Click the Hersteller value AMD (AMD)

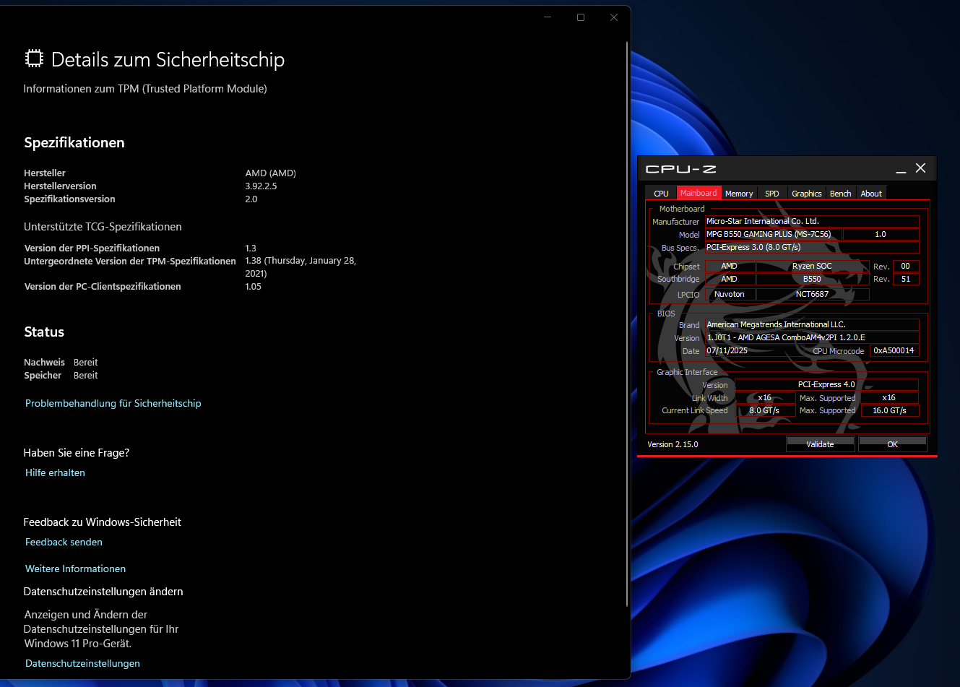click(271, 173)
